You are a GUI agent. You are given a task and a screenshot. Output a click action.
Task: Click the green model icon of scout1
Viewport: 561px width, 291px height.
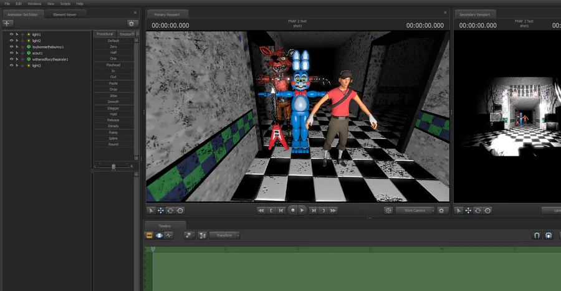[29, 53]
